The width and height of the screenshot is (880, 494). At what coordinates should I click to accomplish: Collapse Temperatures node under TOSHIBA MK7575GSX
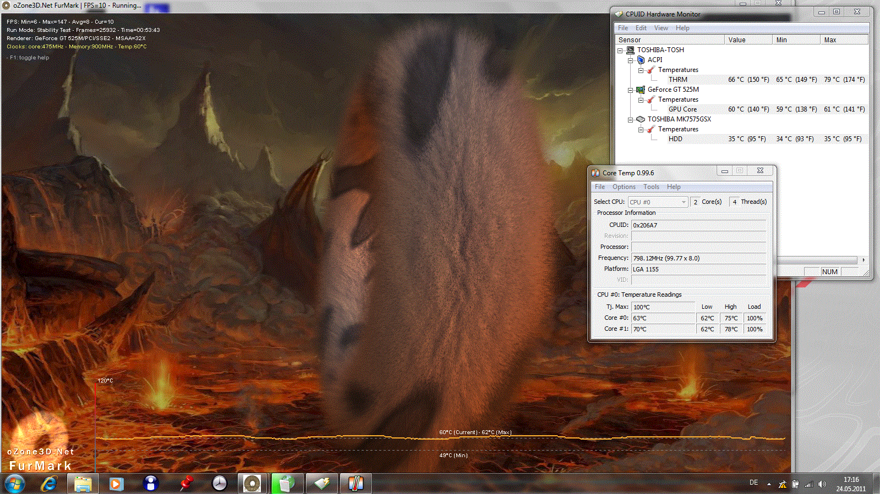[x=641, y=129]
